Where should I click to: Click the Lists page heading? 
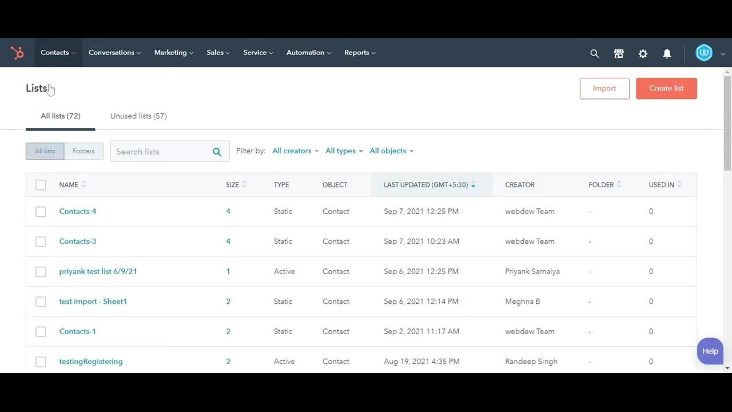(37, 89)
